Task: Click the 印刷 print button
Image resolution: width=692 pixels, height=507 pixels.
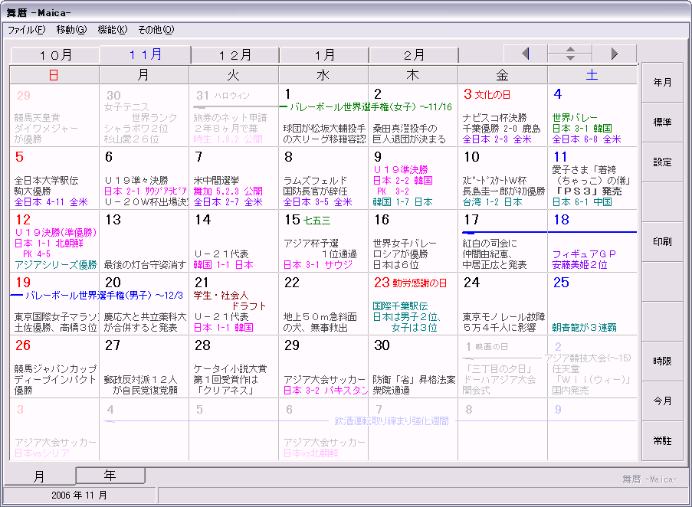Action: (x=662, y=242)
